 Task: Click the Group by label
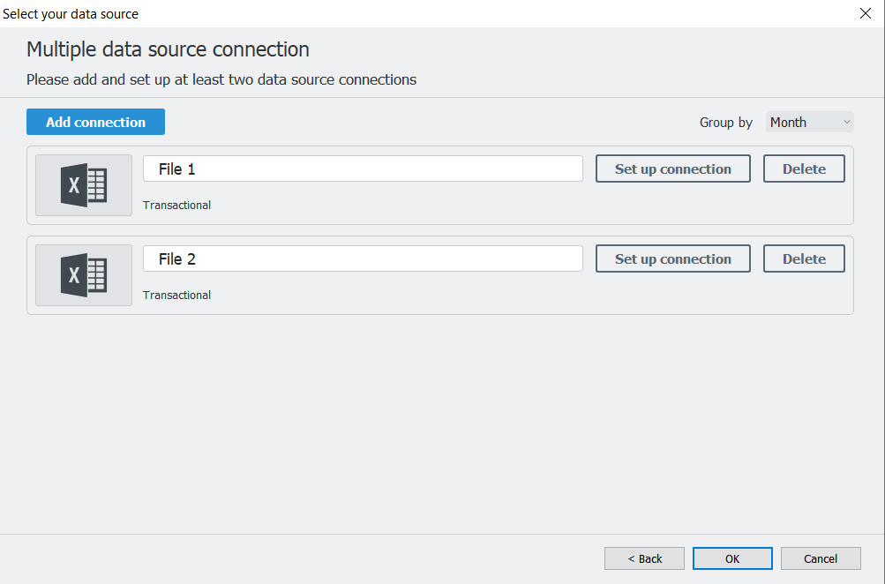click(725, 123)
